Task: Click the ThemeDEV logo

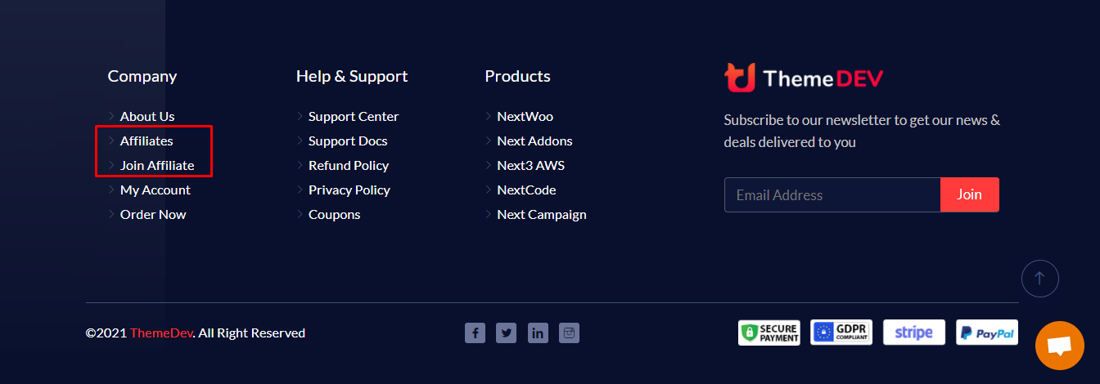Action: click(804, 78)
